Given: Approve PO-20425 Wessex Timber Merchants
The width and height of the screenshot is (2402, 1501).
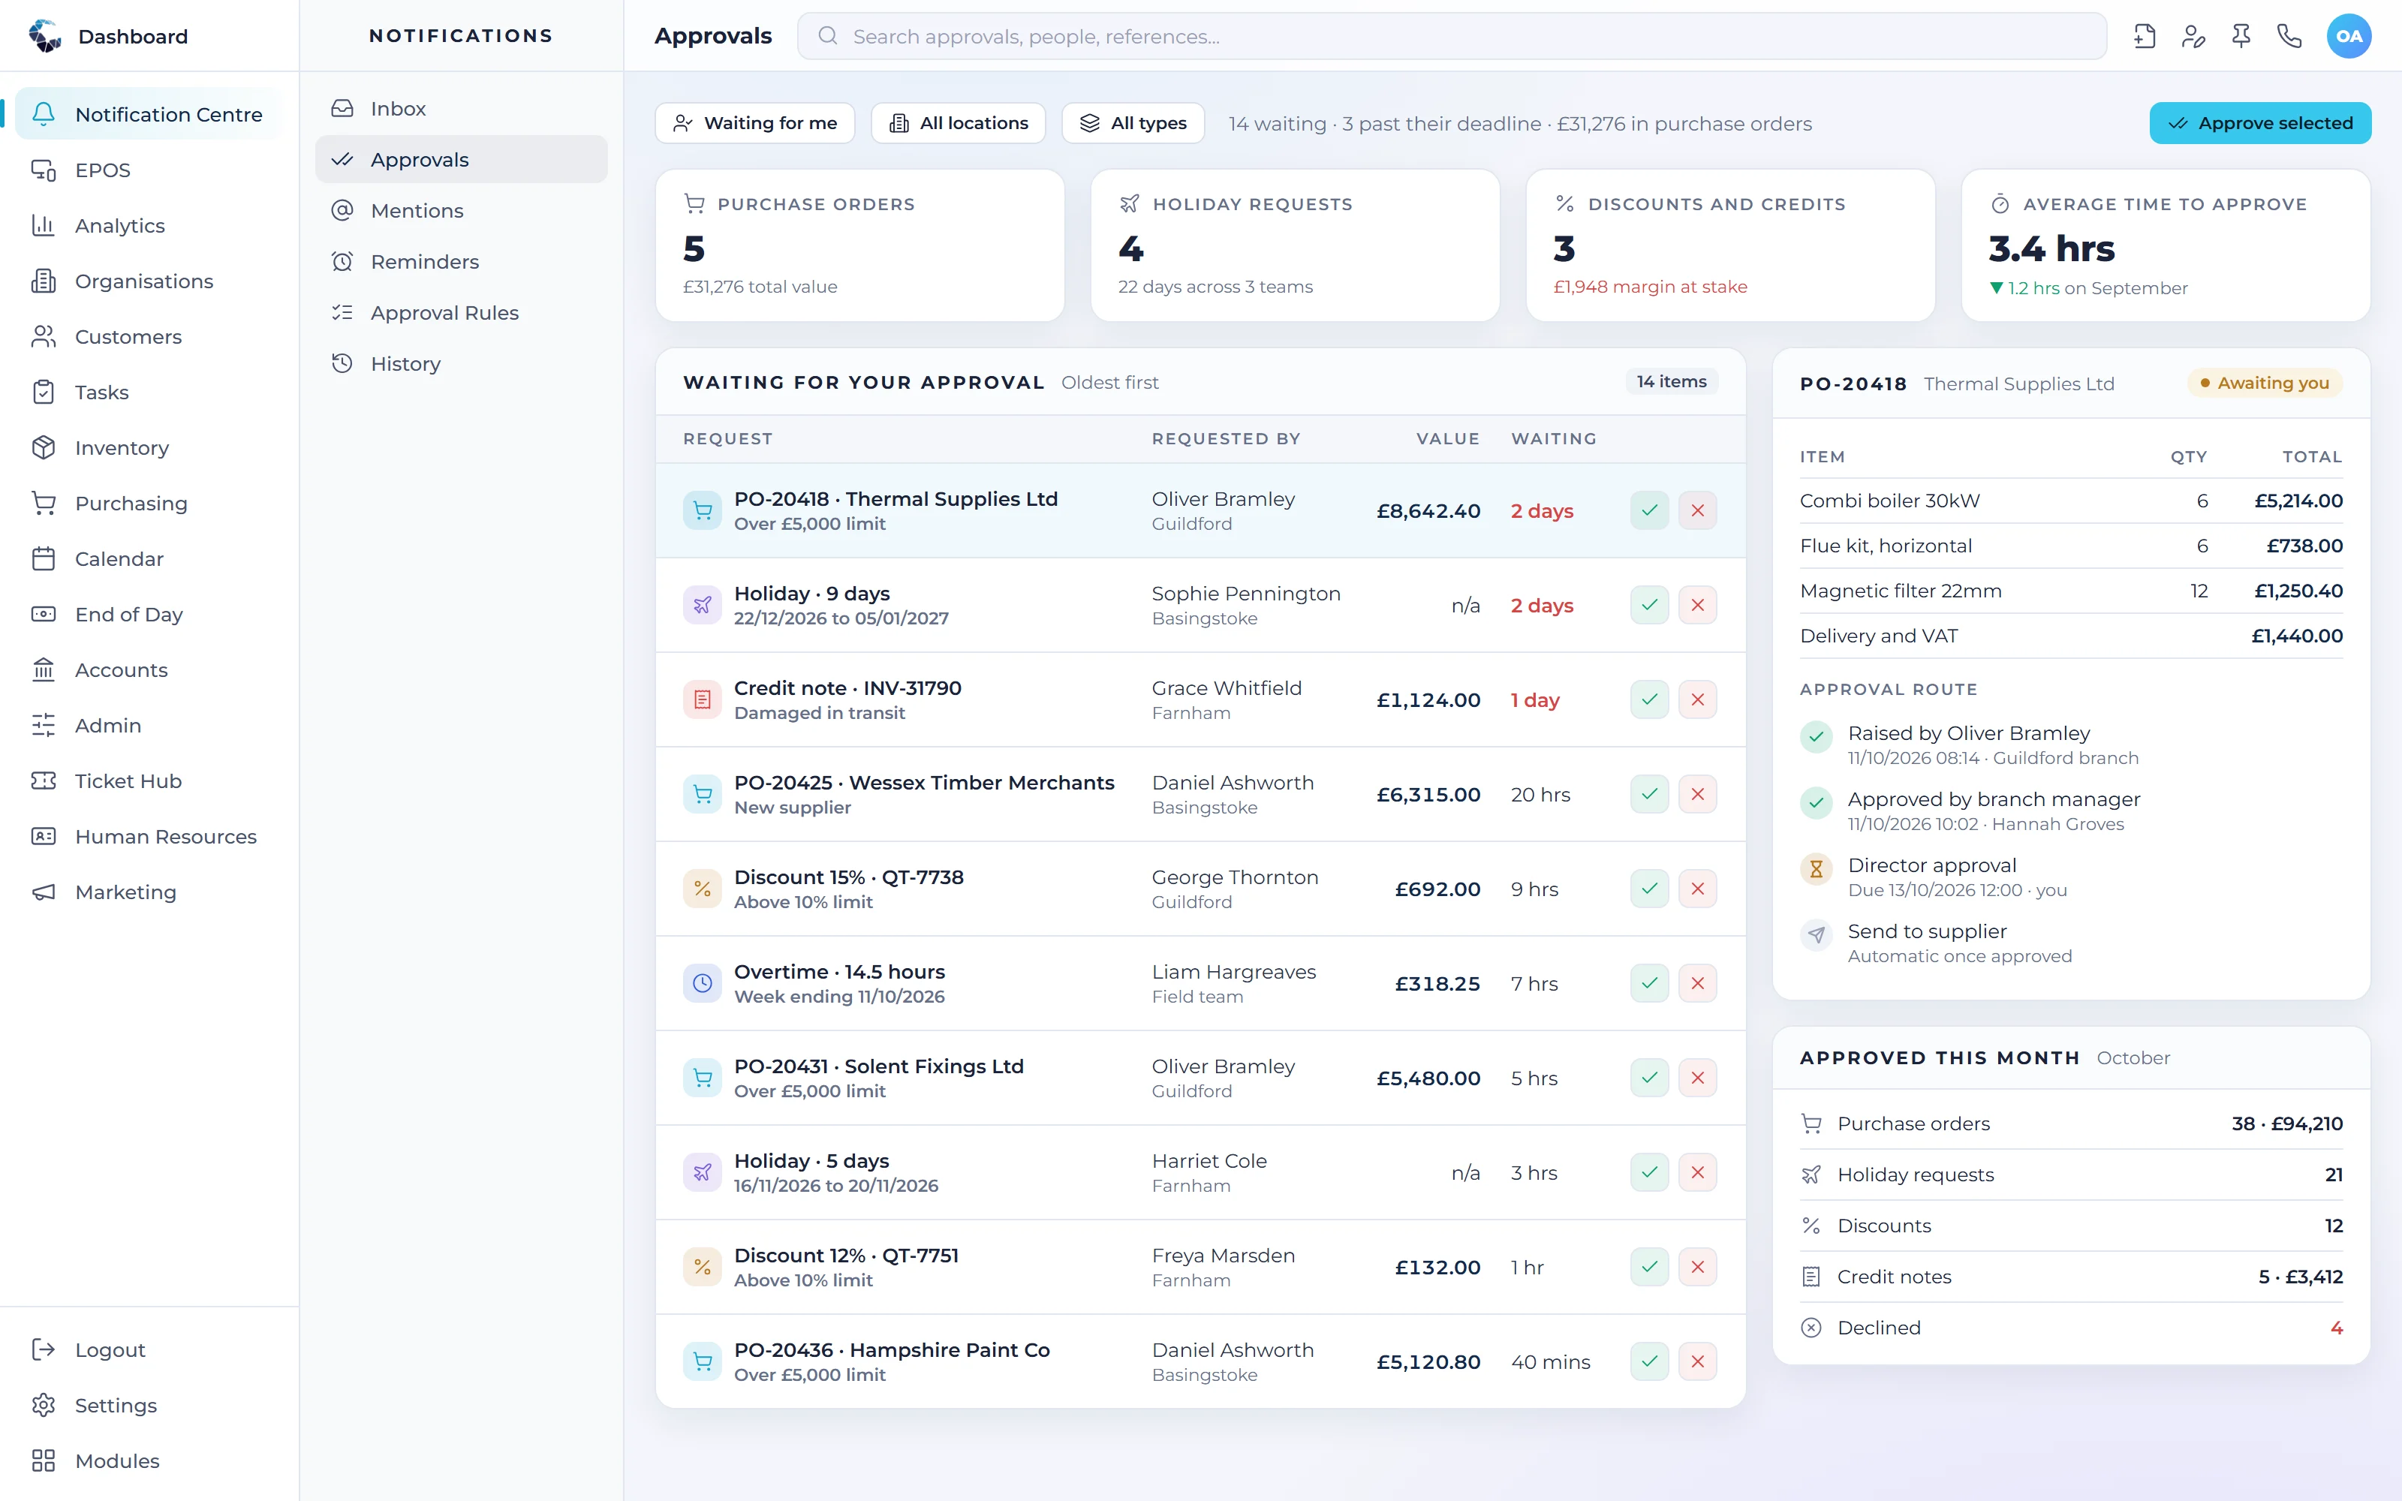Looking at the screenshot, I should [1650, 794].
